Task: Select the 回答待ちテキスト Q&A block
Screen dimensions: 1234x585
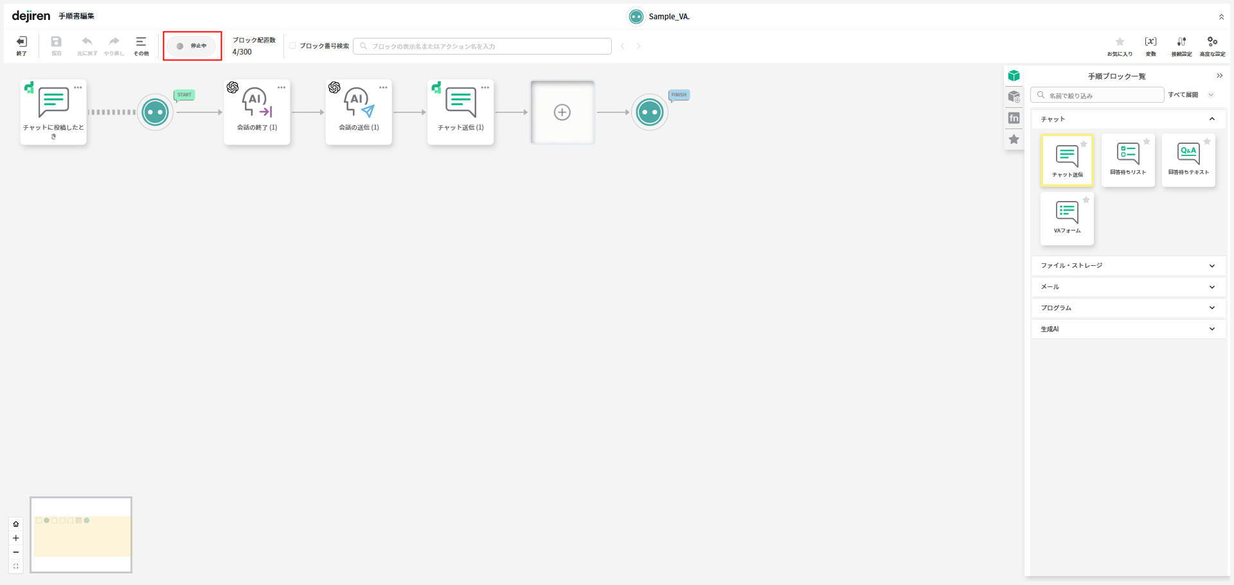Action: (1188, 160)
